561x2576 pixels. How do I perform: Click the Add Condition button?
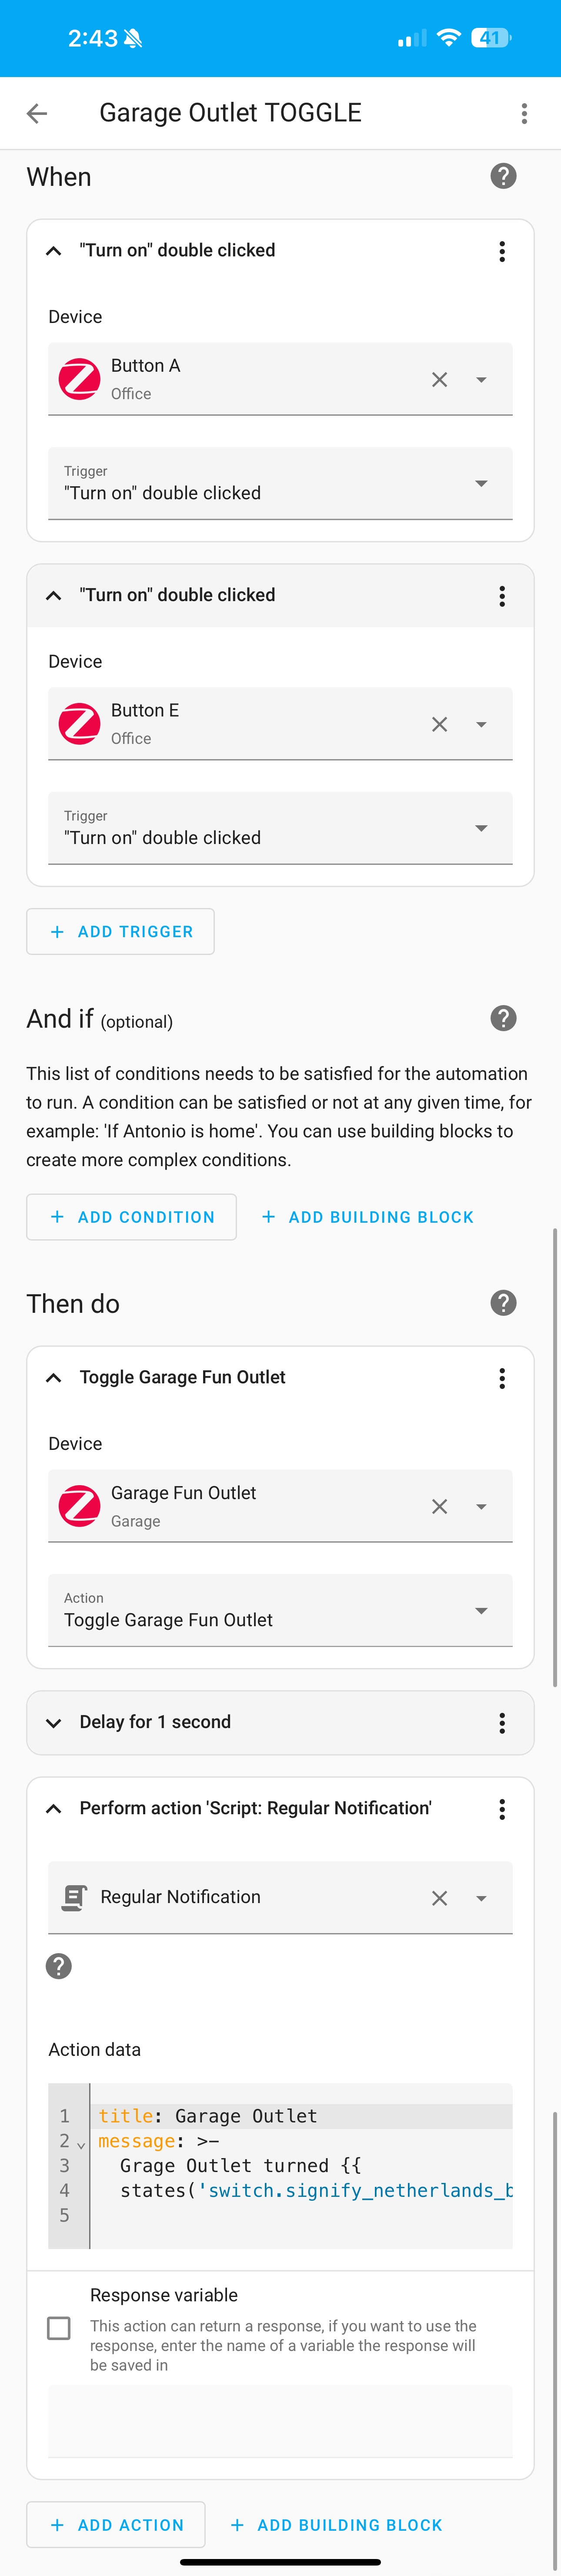click(x=132, y=1217)
